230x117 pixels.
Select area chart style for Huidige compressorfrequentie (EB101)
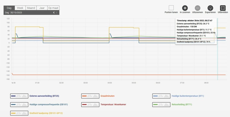(24, 104)
